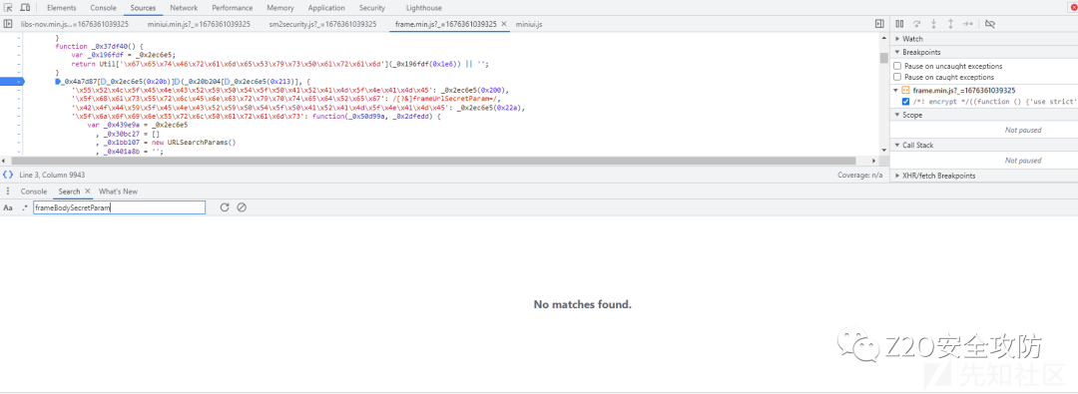Open the Security panel tab

click(372, 8)
